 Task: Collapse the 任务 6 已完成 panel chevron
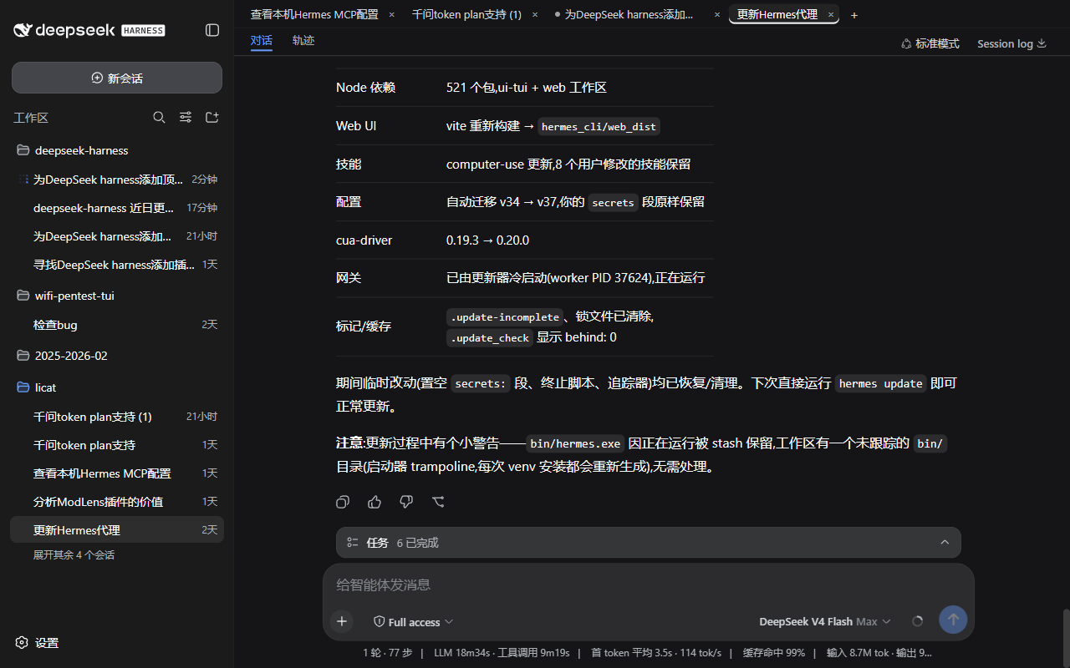[x=945, y=543]
